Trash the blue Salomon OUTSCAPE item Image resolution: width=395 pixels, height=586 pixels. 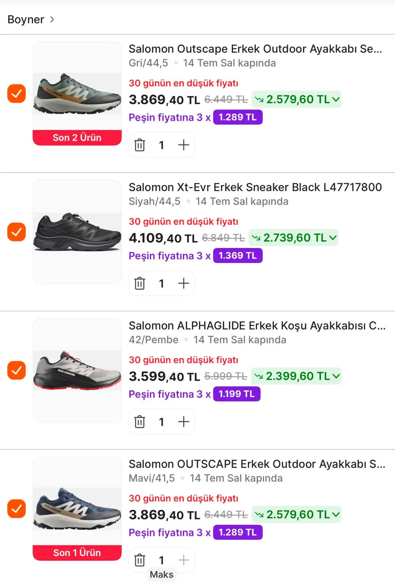tap(140, 560)
